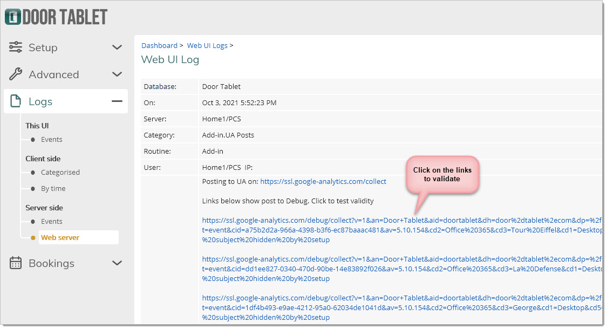Go to Web UI Logs breadcrumb
This screenshot has height=329, width=607.
[x=207, y=46]
